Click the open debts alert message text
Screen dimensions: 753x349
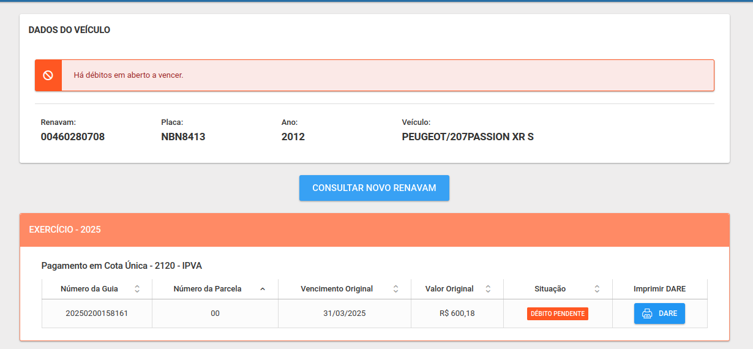(x=129, y=75)
